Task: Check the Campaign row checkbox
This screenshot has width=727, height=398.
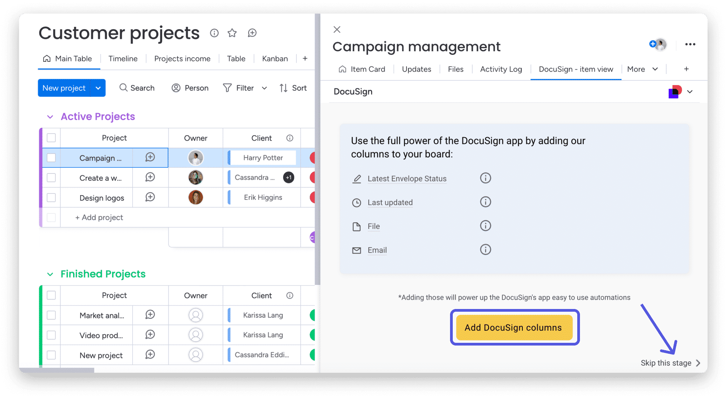Action: tap(51, 158)
